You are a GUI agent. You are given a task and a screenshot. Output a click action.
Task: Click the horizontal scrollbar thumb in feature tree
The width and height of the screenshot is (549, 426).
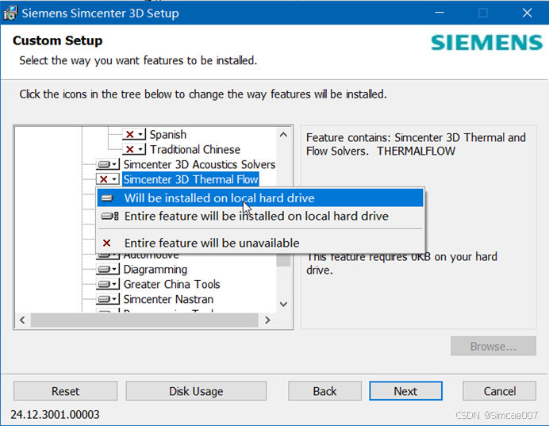click(x=144, y=320)
